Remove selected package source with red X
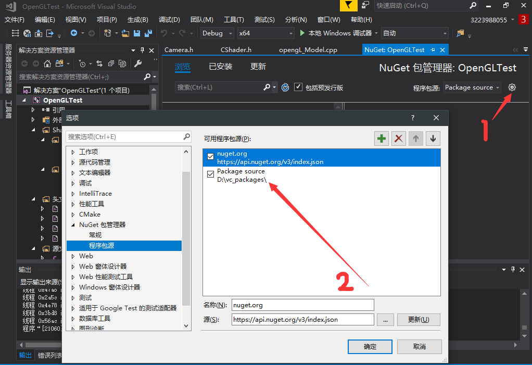The width and height of the screenshot is (532, 365). tap(399, 139)
